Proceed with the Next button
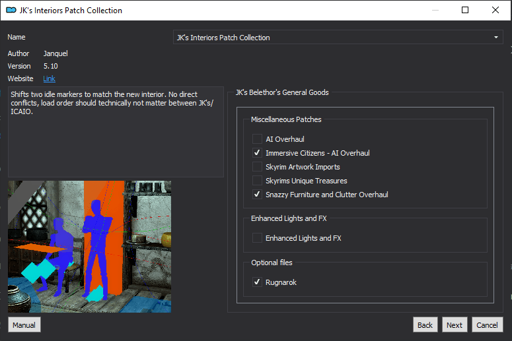 pyautogui.click(x=455, y=325)
